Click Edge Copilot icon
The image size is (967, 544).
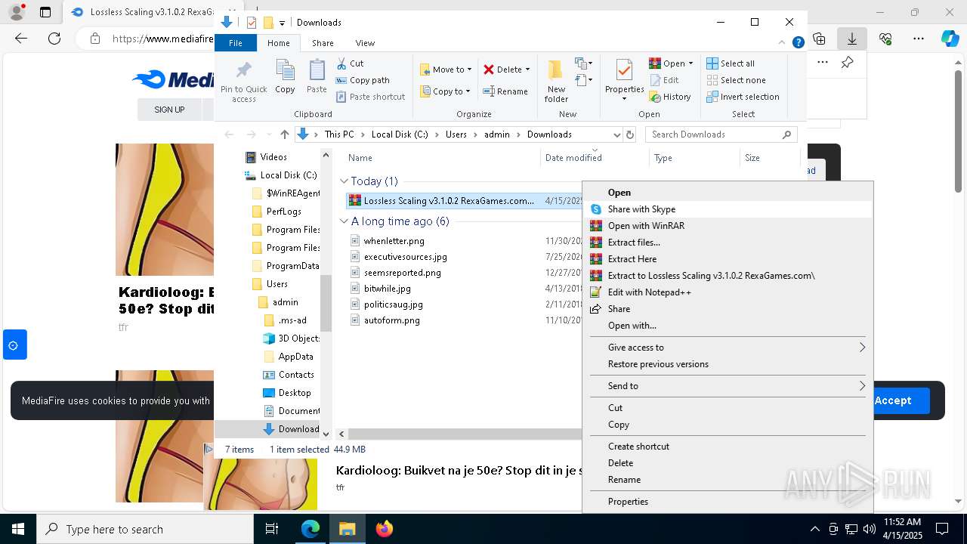[950, 39]
